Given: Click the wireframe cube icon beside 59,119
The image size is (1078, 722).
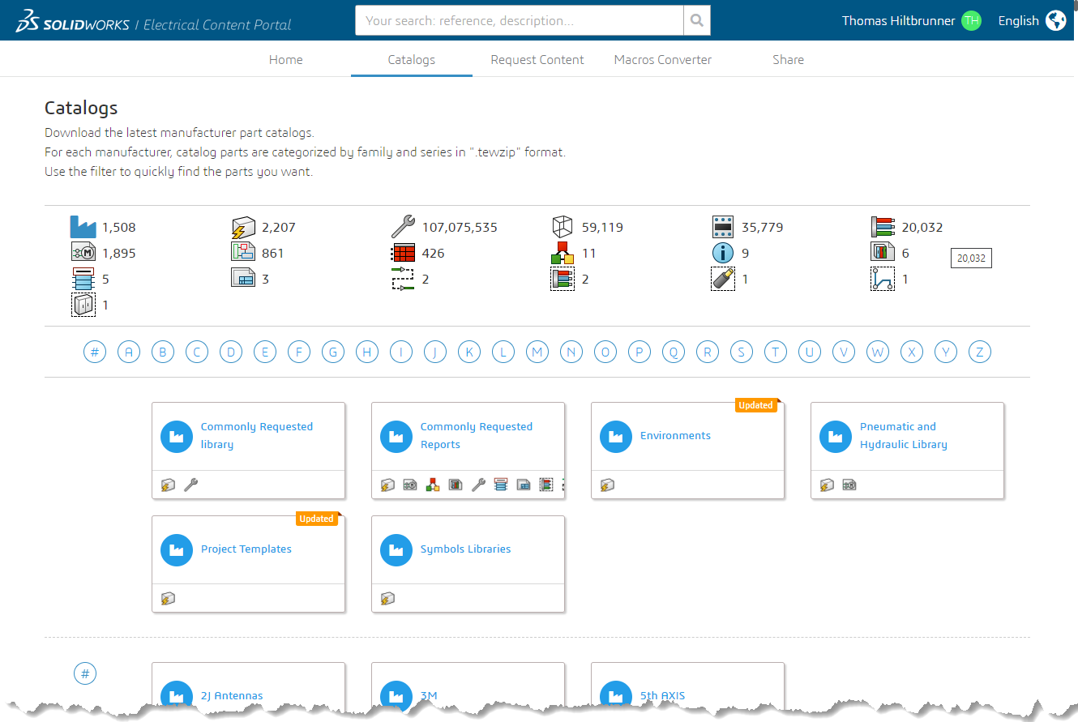Looking at the screenshot, I should (563, 228).
